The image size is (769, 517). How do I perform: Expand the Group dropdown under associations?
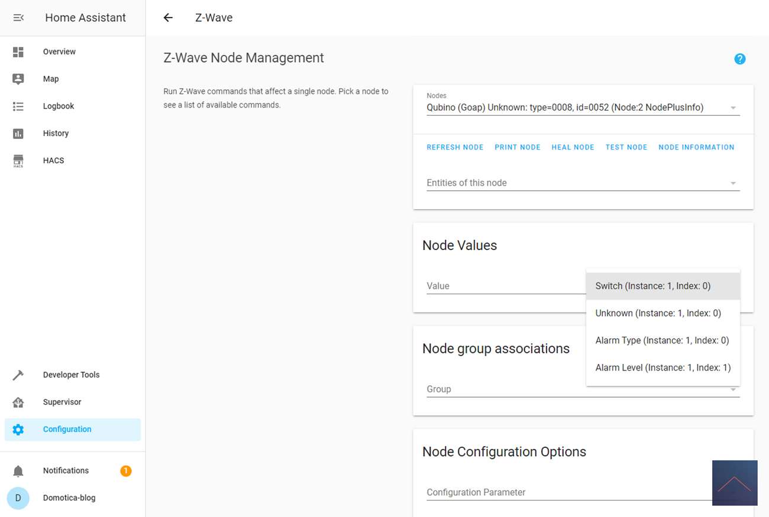point(583,389)
